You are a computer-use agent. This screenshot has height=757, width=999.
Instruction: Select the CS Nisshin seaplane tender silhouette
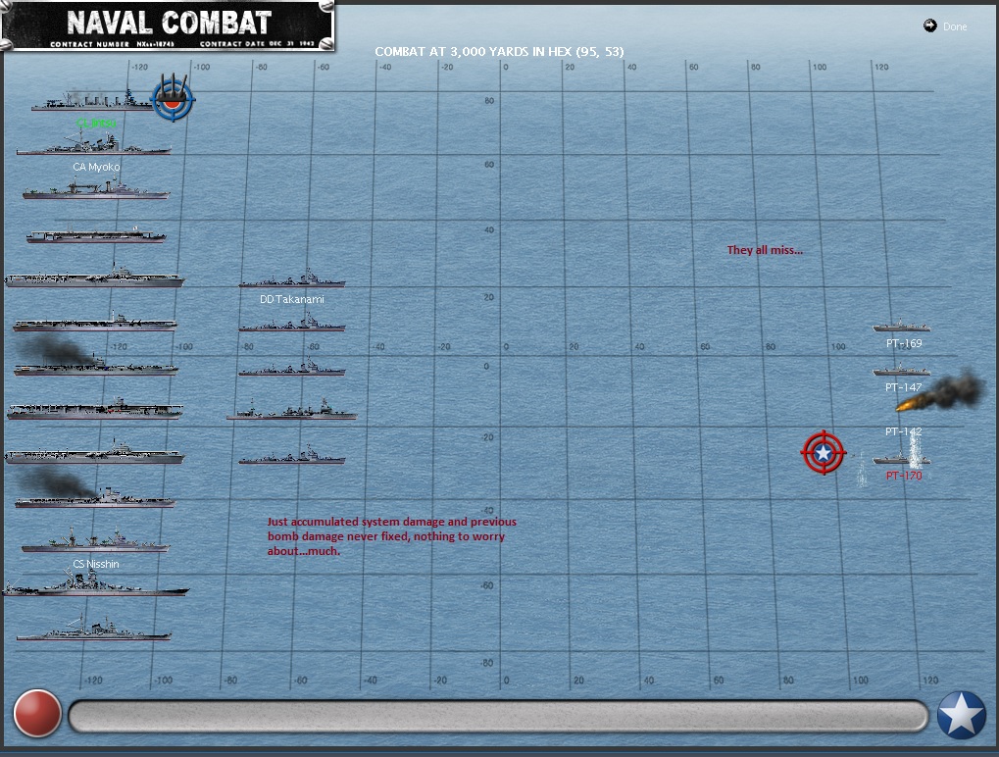(95, 541)
